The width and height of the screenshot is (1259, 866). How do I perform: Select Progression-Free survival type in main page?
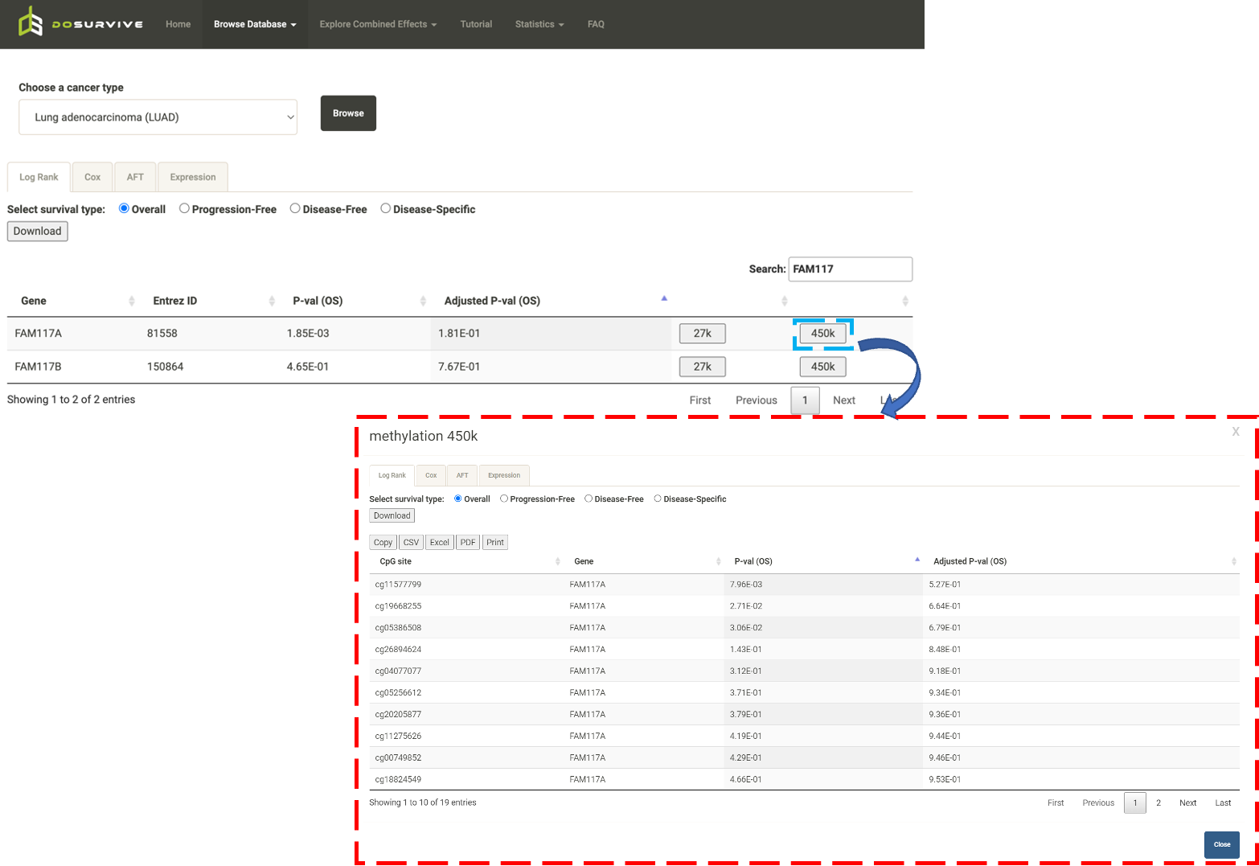(184, 208)
